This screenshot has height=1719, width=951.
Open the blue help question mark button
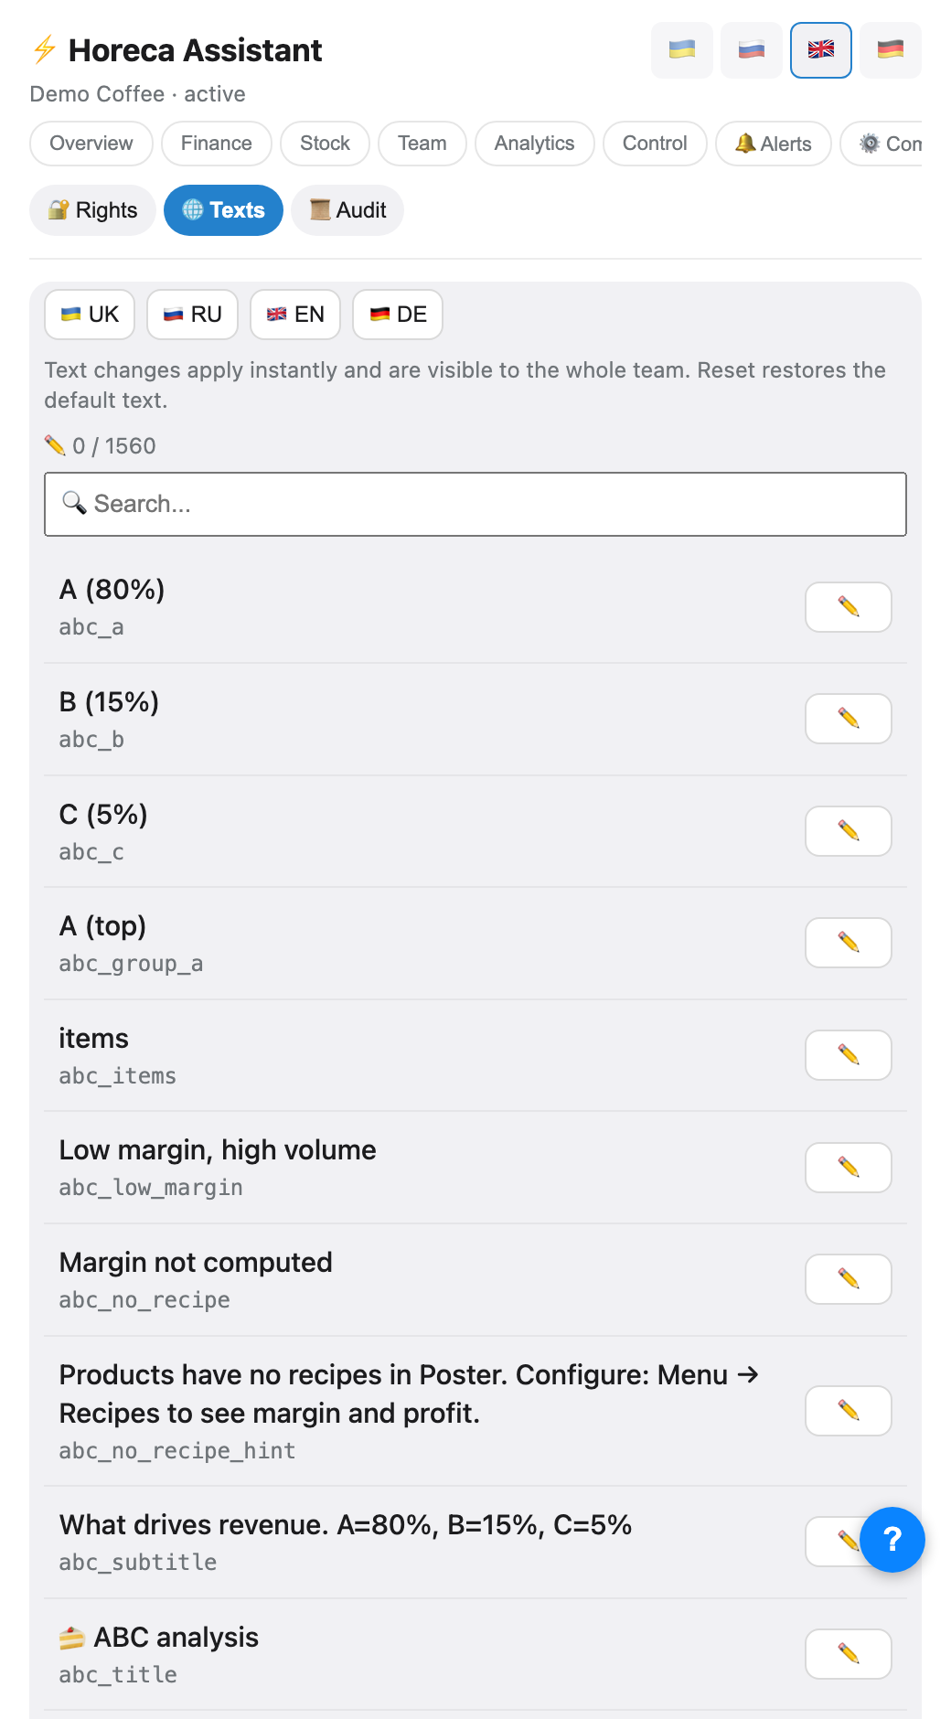892,1540
